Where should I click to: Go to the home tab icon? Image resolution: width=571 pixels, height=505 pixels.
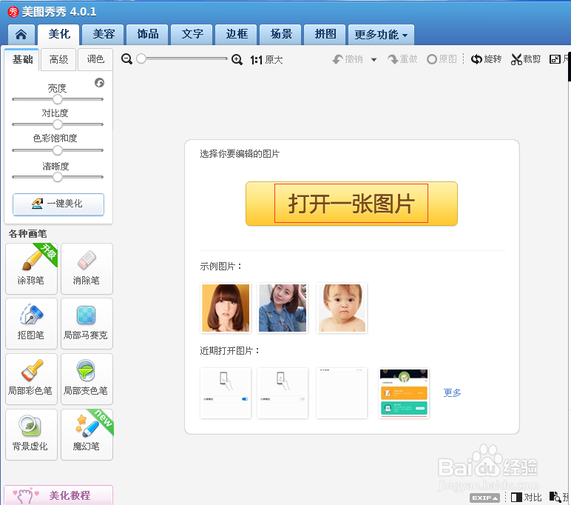21,35
